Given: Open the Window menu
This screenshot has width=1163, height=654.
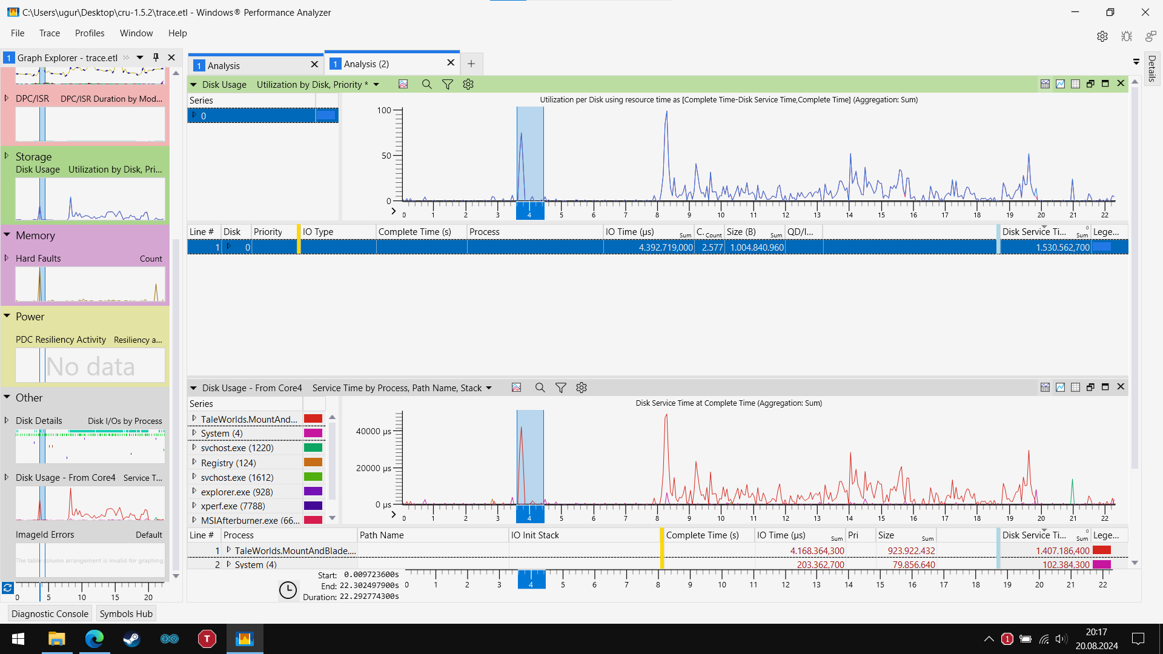Looking at the screenshot, I should coord(136,33).
